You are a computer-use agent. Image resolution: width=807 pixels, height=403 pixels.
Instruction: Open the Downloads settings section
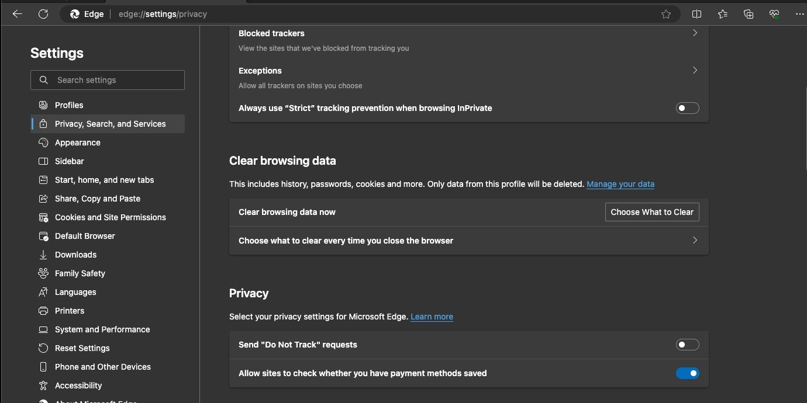(x=75, y=254)
